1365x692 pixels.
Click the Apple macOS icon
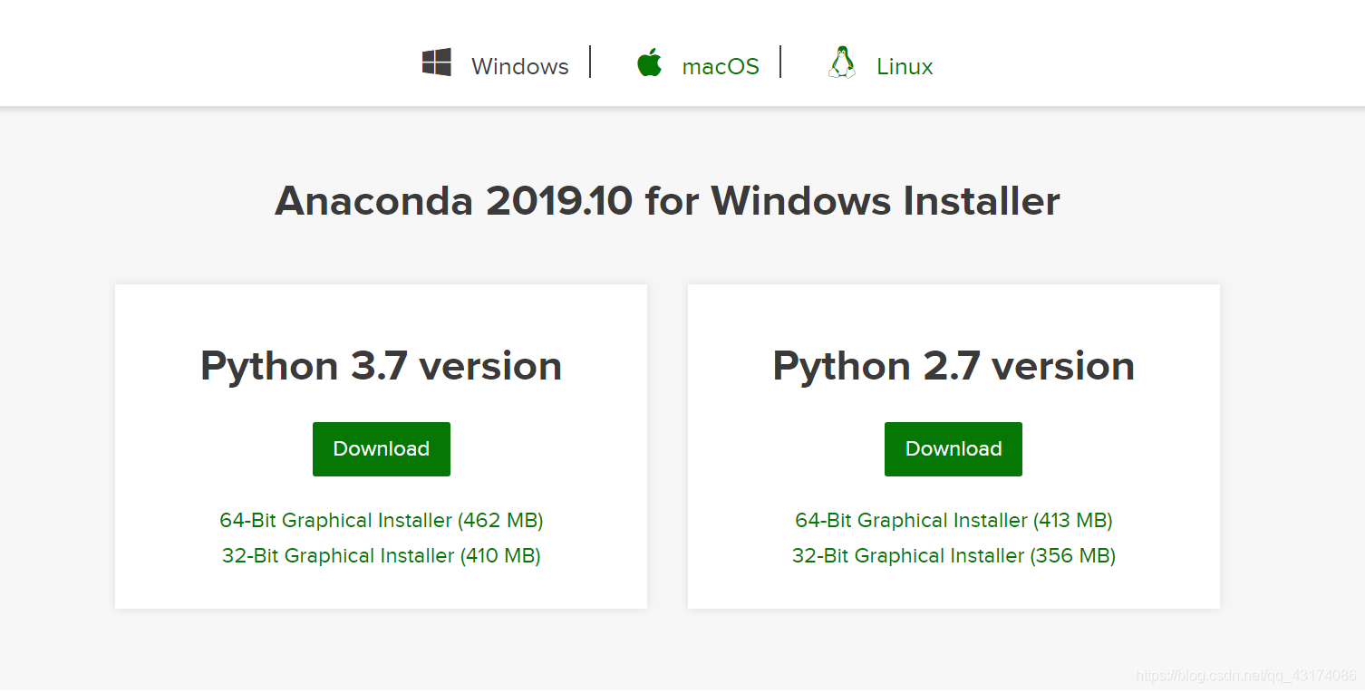coord(649,61)
